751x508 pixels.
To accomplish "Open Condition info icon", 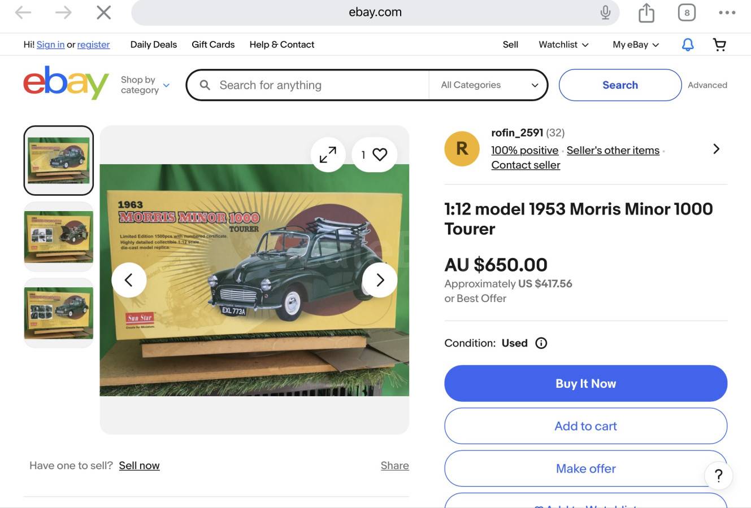I will [x=541, y=343].
